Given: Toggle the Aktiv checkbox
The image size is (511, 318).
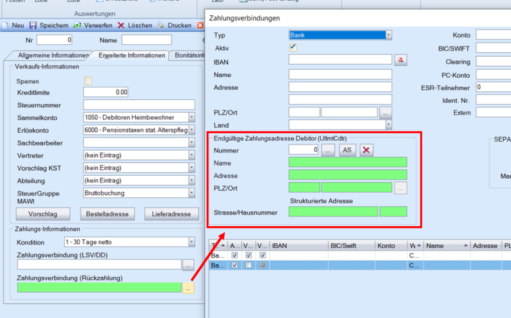Looking at the screenshot, I should 293,48.
